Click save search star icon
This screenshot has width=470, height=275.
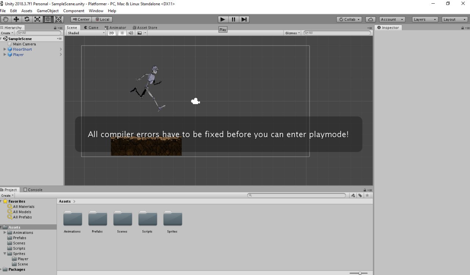pyautogui.click(x=367, y=196)
